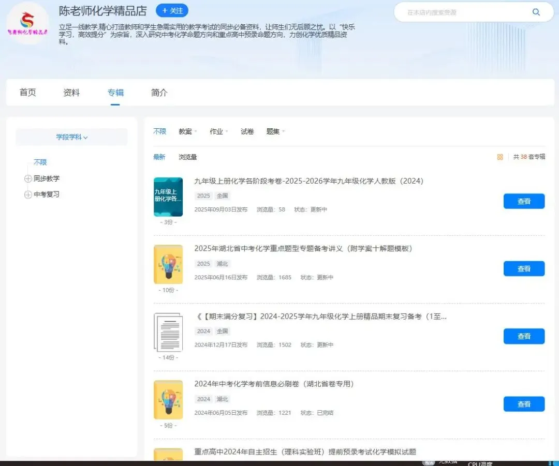Image resolution: width=559 pixels, height=466 pixels.
Task: Click the search magnifier icon in store search bar
Action: point(536,12)
